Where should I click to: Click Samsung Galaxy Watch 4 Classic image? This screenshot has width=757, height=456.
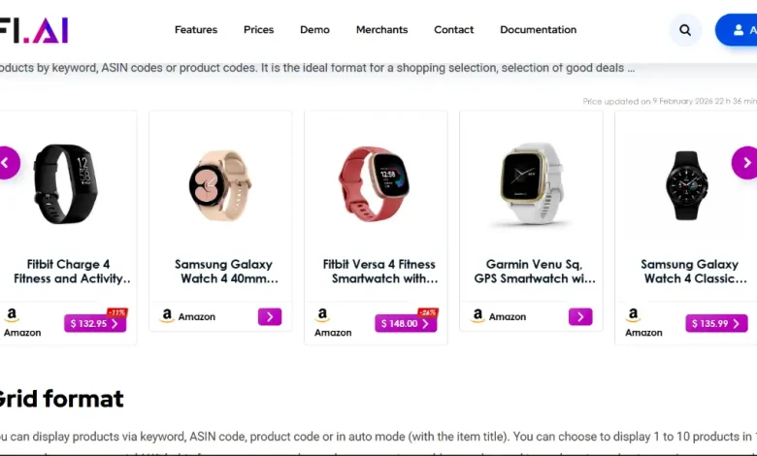[x=686, y=182]
